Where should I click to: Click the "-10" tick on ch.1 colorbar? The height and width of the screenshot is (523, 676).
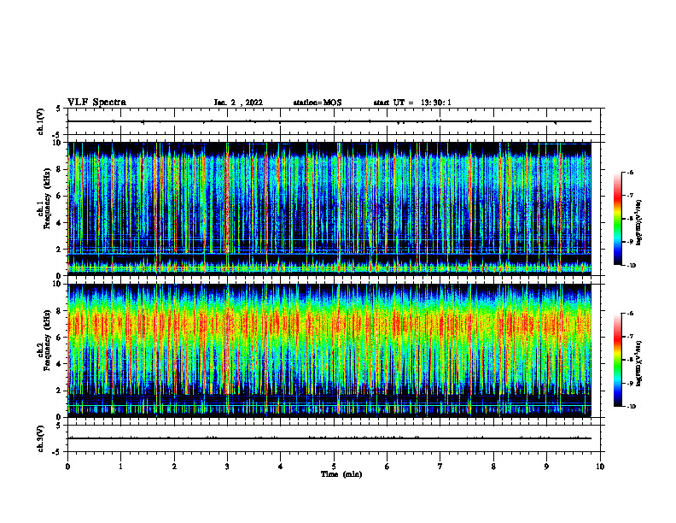[632, 265]
